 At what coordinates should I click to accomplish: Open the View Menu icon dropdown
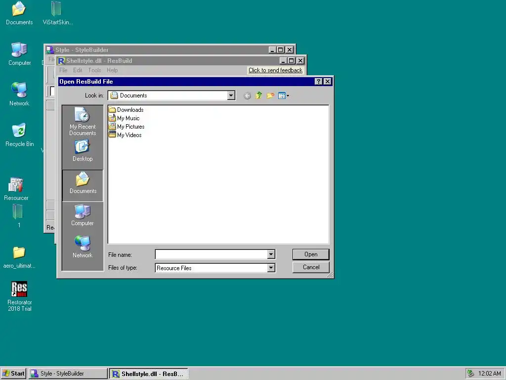click(x=284, y=95)
